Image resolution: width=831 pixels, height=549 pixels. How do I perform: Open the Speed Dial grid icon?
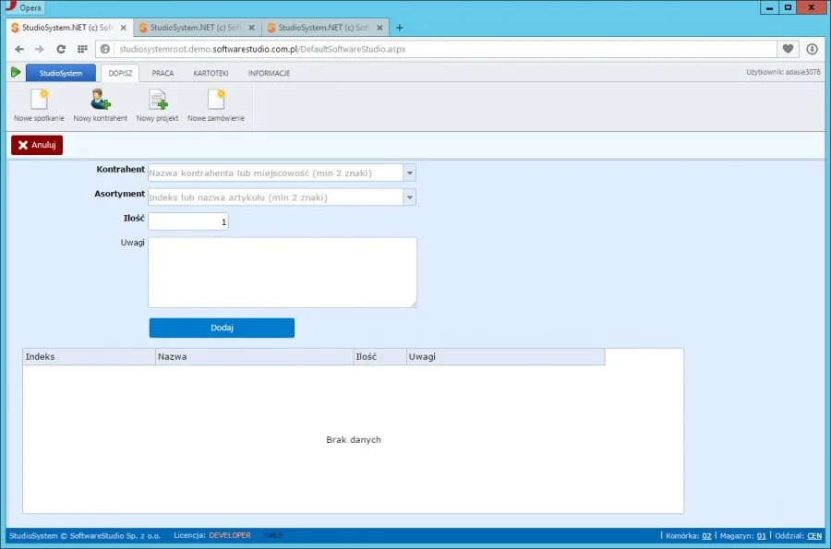[x=82, y=49]
